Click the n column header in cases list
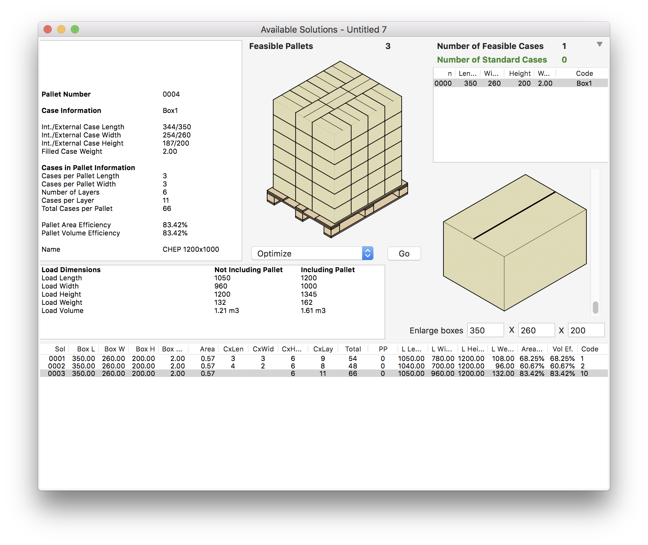Screen dimensions: 648x545 click(450, 73)
